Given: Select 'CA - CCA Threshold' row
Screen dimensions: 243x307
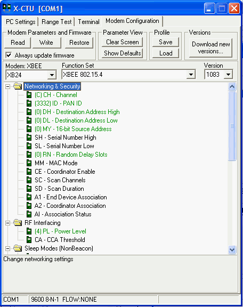Looking at the screenshot, I should (x=60, y=240).
